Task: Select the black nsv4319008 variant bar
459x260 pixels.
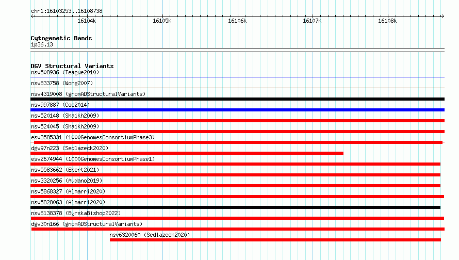Action: click(x=237, y=99)
